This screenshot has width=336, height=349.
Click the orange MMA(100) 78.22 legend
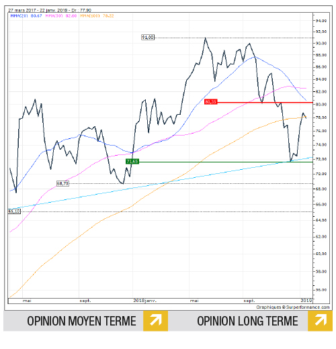tap(97, 16)
